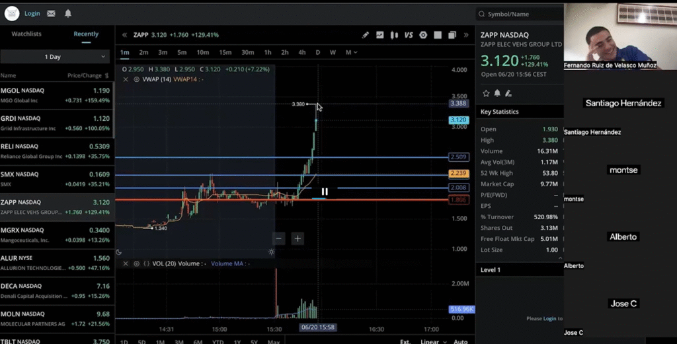Screen dimensions: 677x344
Task: Collapse Key Statistics with chevron
Action: click(x=560, y=258)
